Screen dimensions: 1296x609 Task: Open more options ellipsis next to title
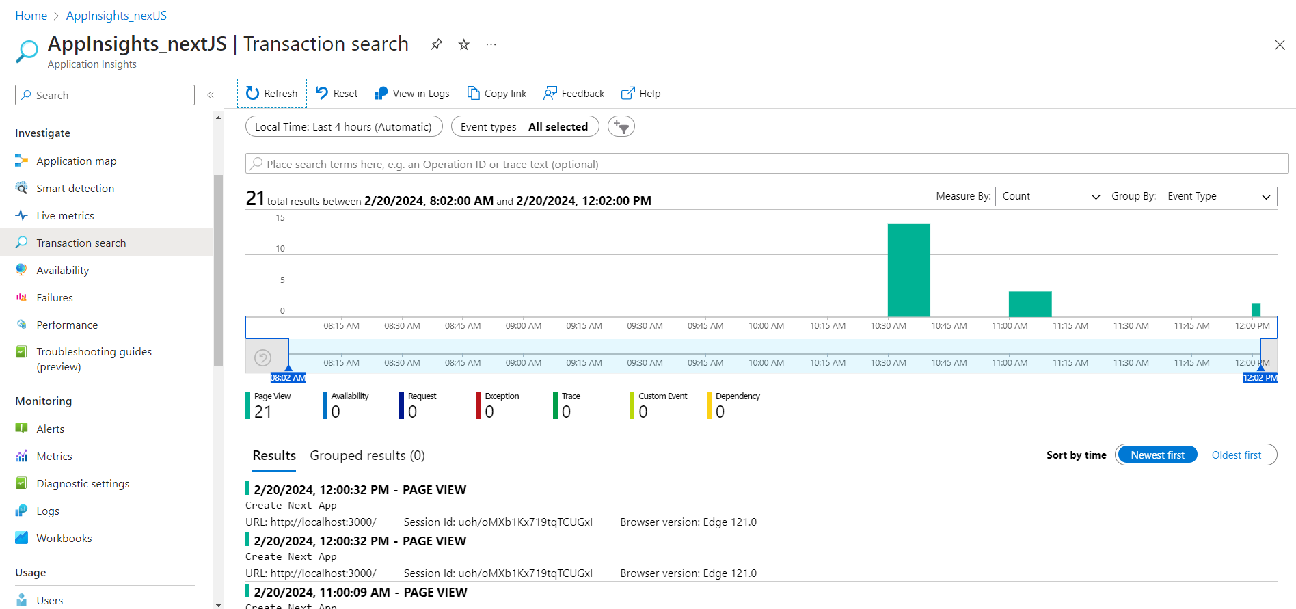[491, 44]
